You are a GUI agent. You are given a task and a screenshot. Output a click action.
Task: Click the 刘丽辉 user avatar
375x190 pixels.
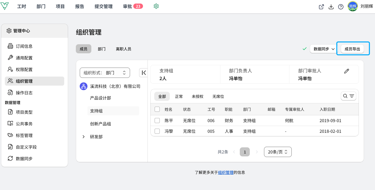click(353, 6)
